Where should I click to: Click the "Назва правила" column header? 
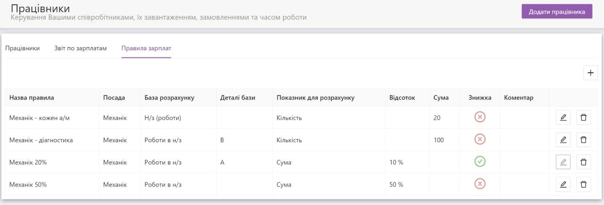click(32, 98)
